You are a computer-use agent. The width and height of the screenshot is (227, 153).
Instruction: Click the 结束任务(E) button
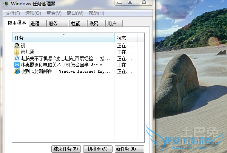click(x=66, y=149)
